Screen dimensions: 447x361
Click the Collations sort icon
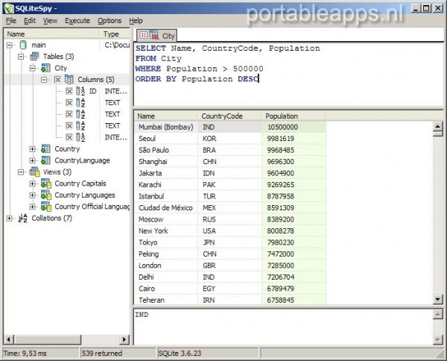point(23,218)
